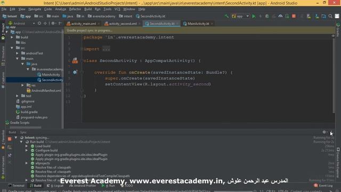Open Project panel settings gear icon
Image resolution: width=341 pixels, height=192 pixels.
(x=53, y=23)
